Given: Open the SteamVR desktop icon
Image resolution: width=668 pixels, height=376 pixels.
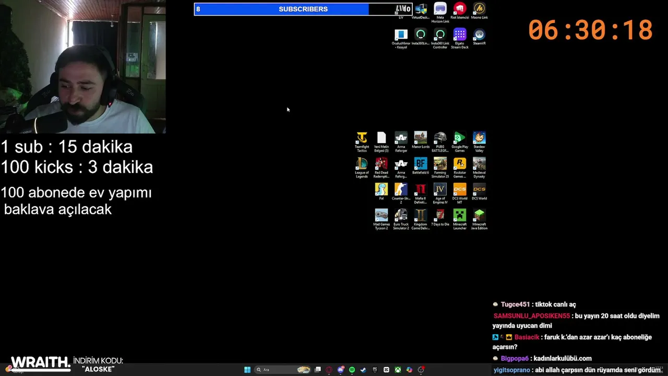Looking at the screenshot, I should (x=479, y=37).
